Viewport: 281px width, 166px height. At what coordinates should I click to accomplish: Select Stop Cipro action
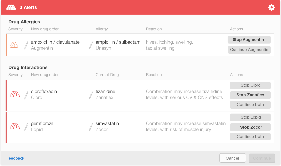click(x=250, y=85)
